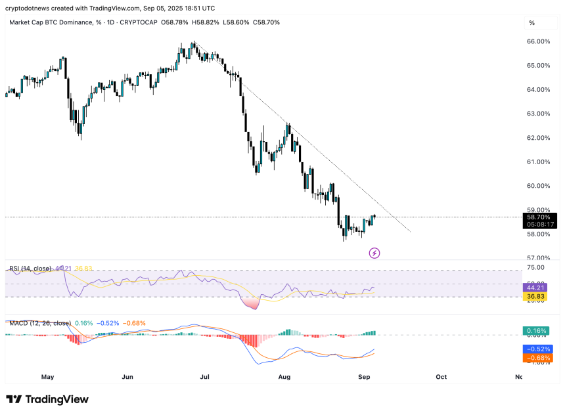Screen dimensions: 565x415
Task: Click the TradingView logo at bottom left
Action: [x=47, y=399]
